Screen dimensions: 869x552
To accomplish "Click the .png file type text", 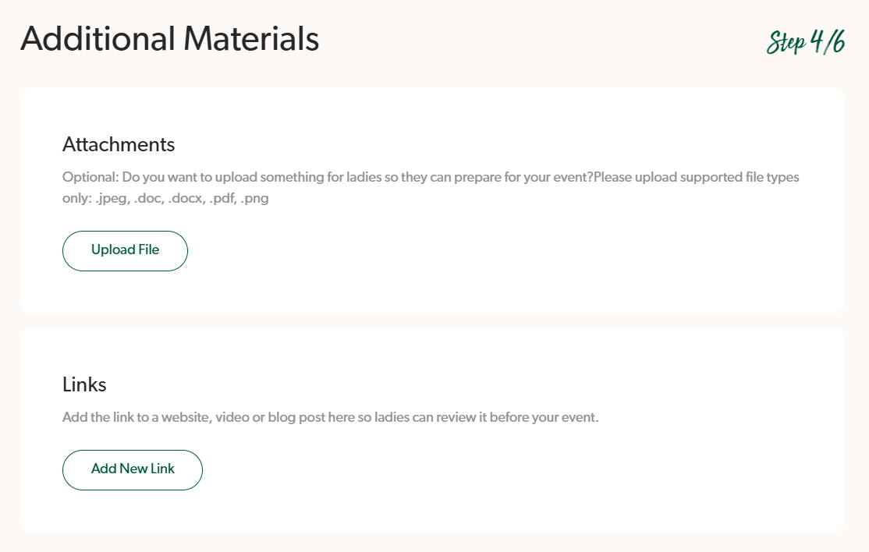I will coord(254,198).
